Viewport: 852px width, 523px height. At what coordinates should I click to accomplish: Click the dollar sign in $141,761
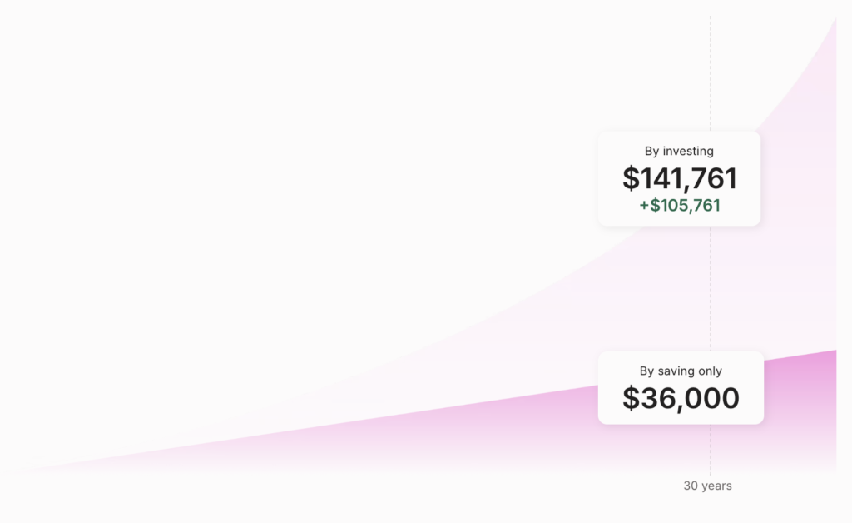pos(631,179)
